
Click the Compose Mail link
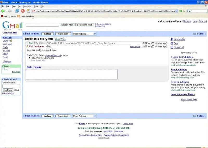pyautogui.click(x=10, y=33)
